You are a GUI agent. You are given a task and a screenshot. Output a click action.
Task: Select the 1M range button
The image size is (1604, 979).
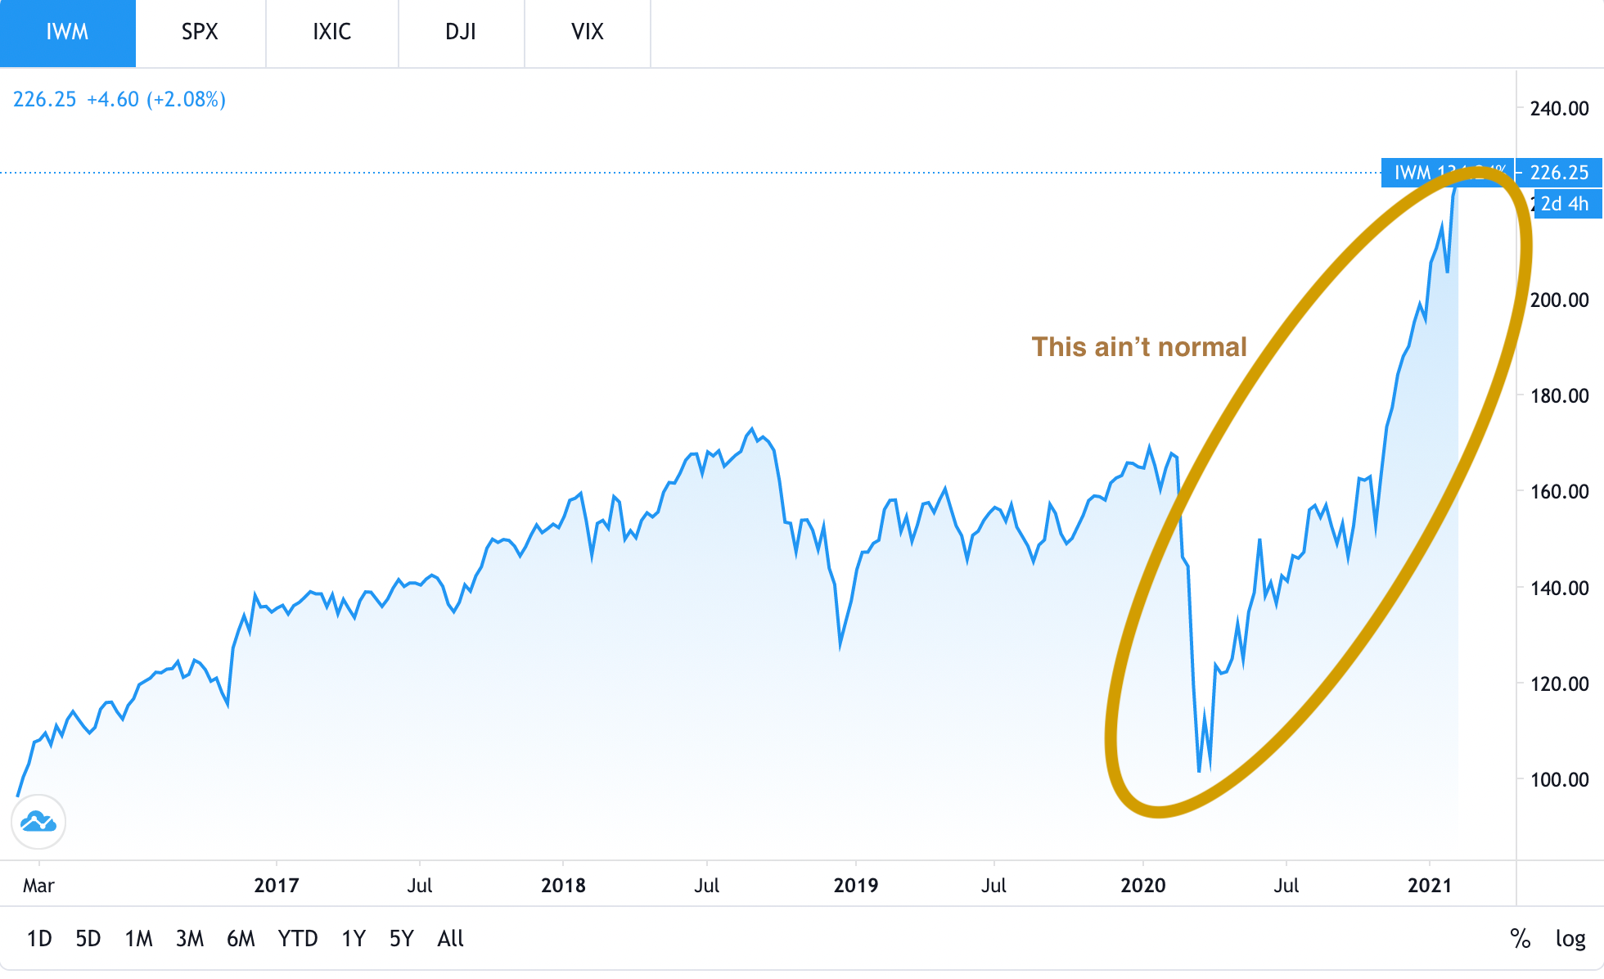coord(139,938)
